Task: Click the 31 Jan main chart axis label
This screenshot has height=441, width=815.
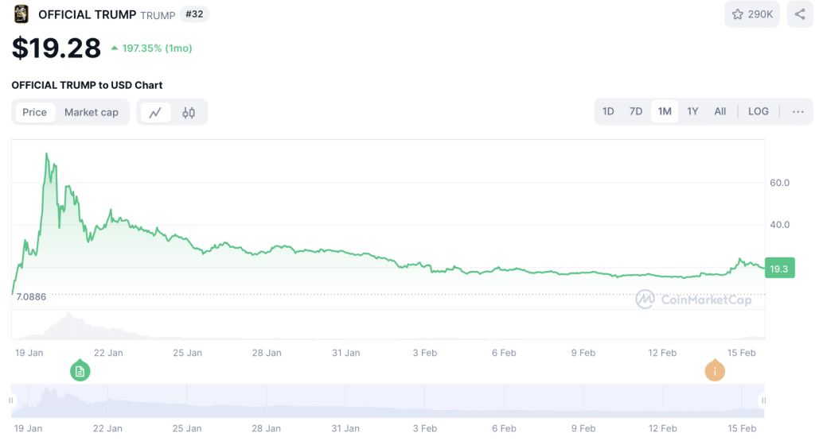Action: tap(346, 353)
